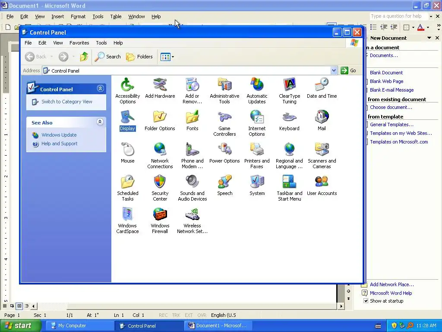Click Word's Type a question for help box
Viewport: 442px width, 332px height.
(x=398, y=16)
